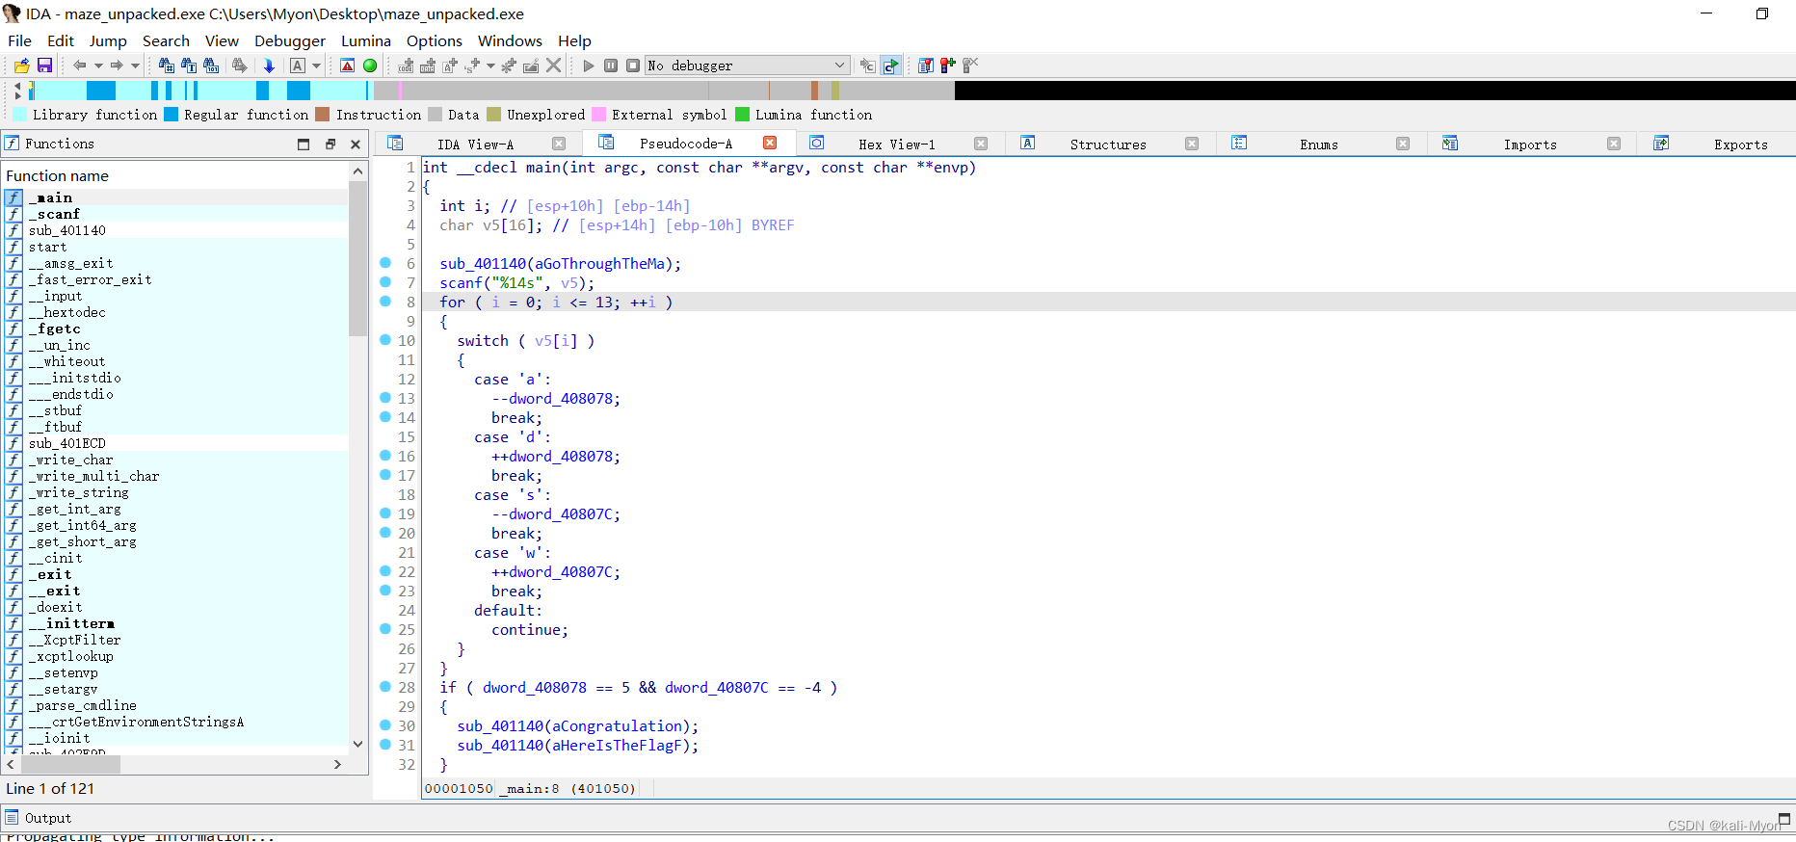Close the Hex View-1 tab
The height and width of the screenshot is (842, 1796).
tap(981, 144)
